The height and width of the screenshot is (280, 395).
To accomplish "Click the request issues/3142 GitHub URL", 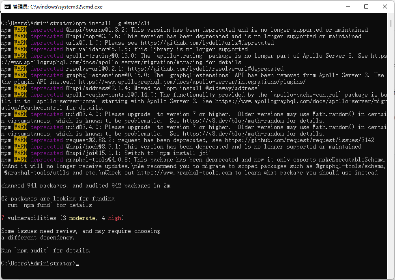I will click(300, 140).
